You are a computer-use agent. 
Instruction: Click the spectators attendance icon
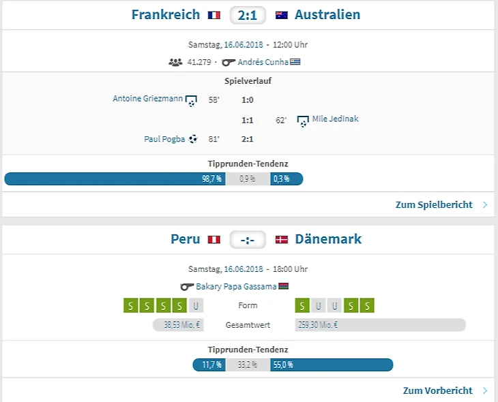click(175, 62)
